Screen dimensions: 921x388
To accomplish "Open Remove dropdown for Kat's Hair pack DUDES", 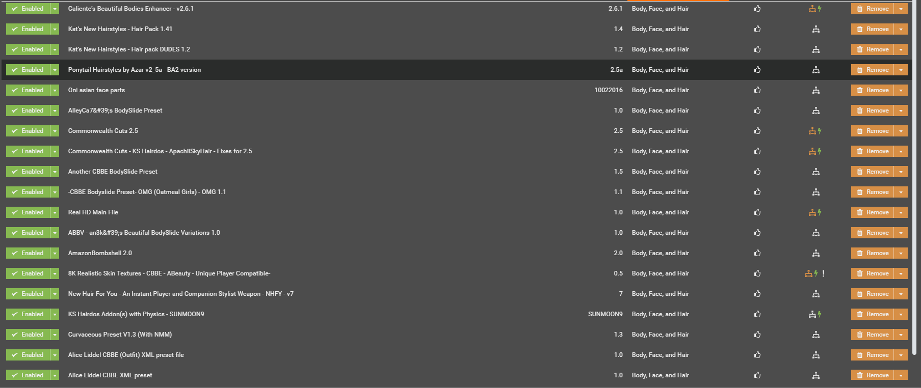I will (901, 49).
